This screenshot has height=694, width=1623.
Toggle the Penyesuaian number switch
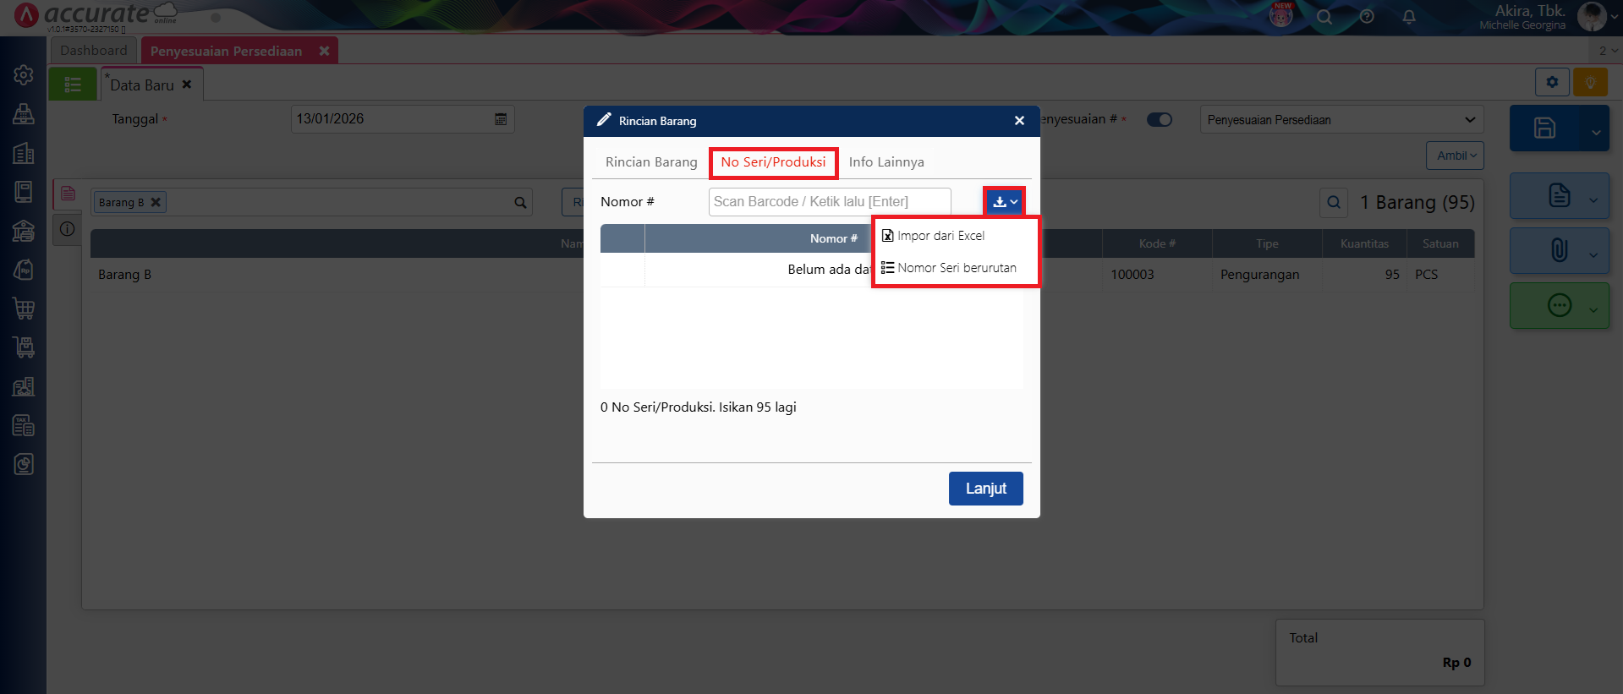(1159, 120)
